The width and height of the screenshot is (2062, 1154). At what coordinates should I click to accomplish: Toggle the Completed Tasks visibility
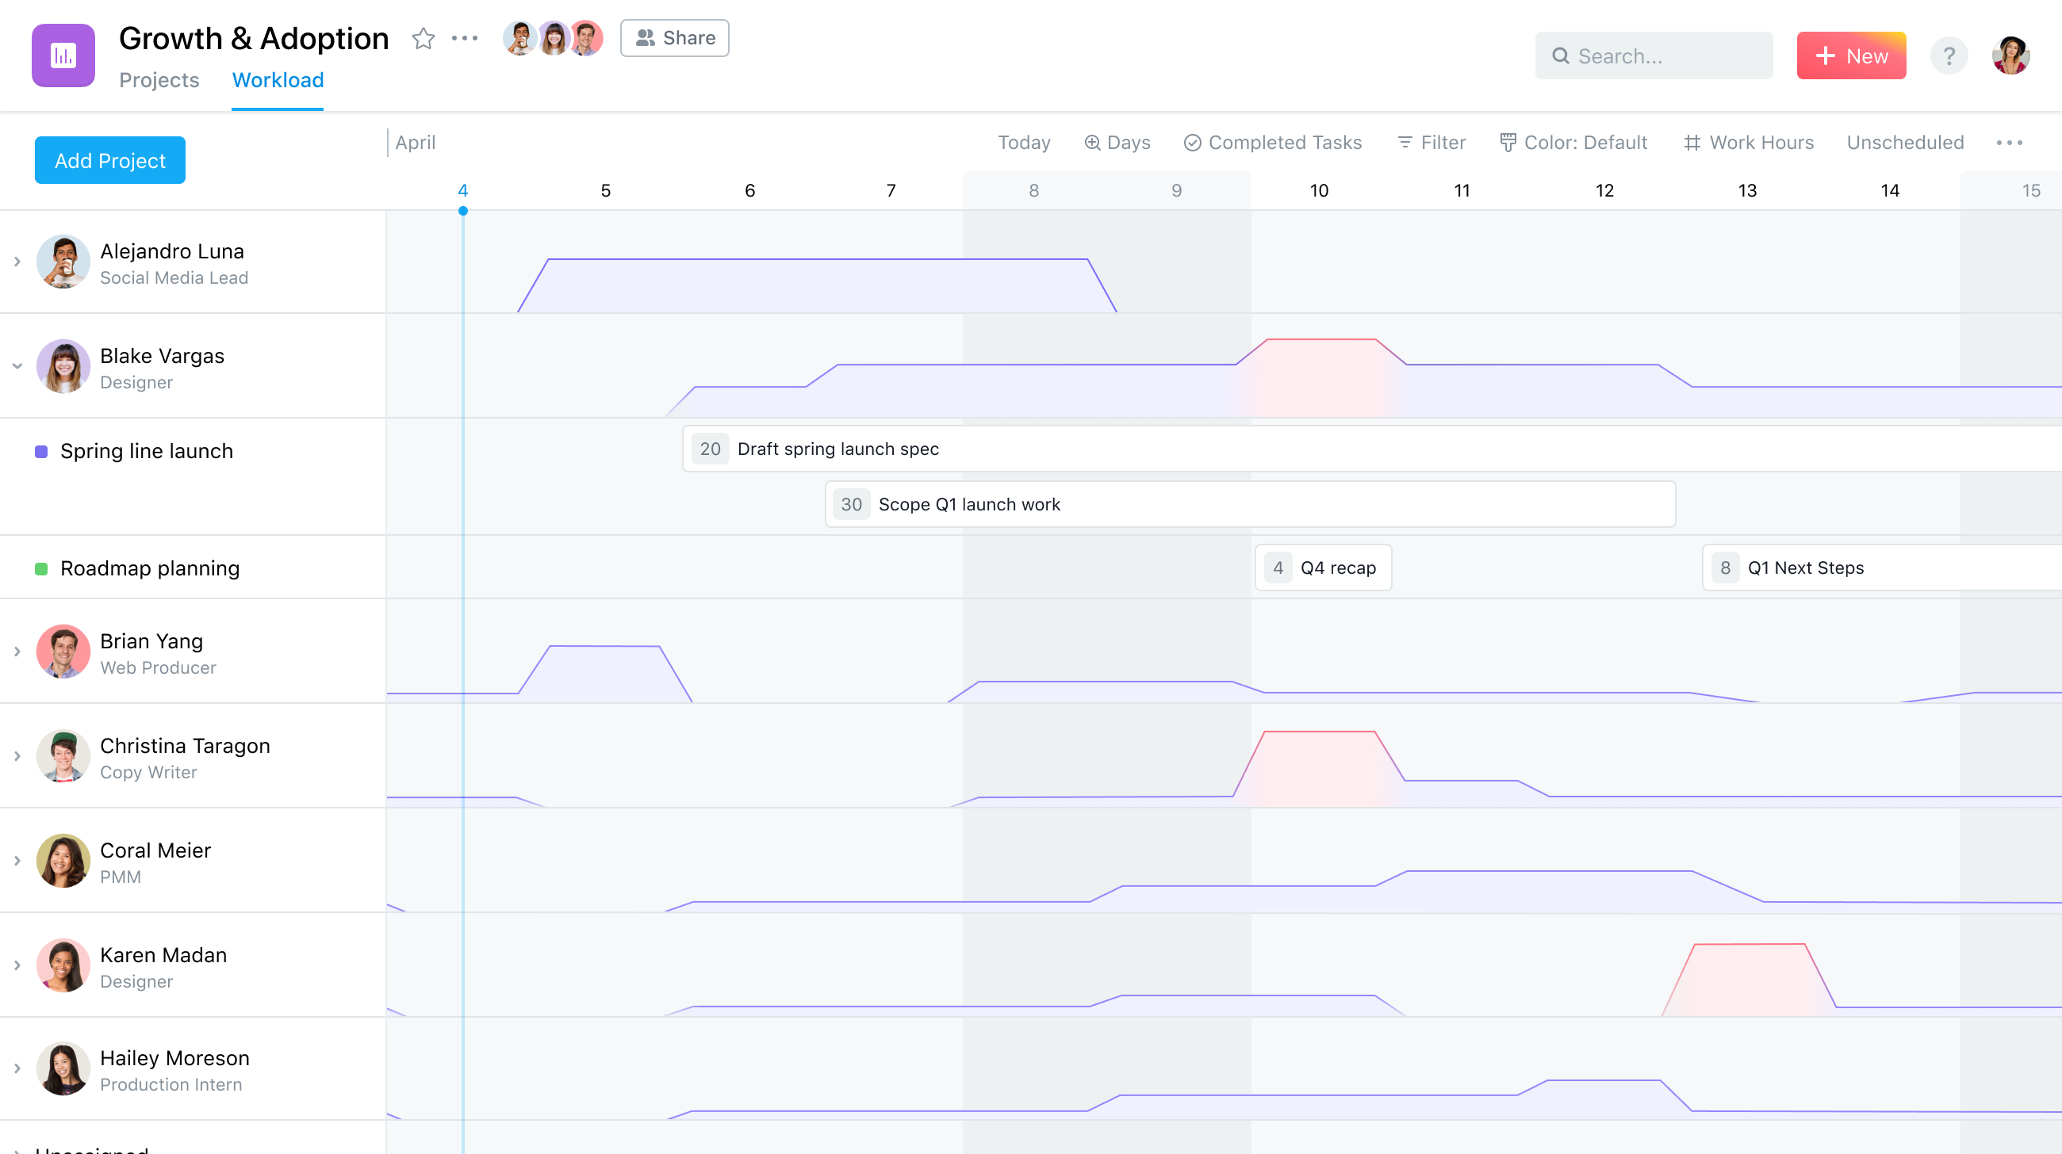click(1273, 140)
